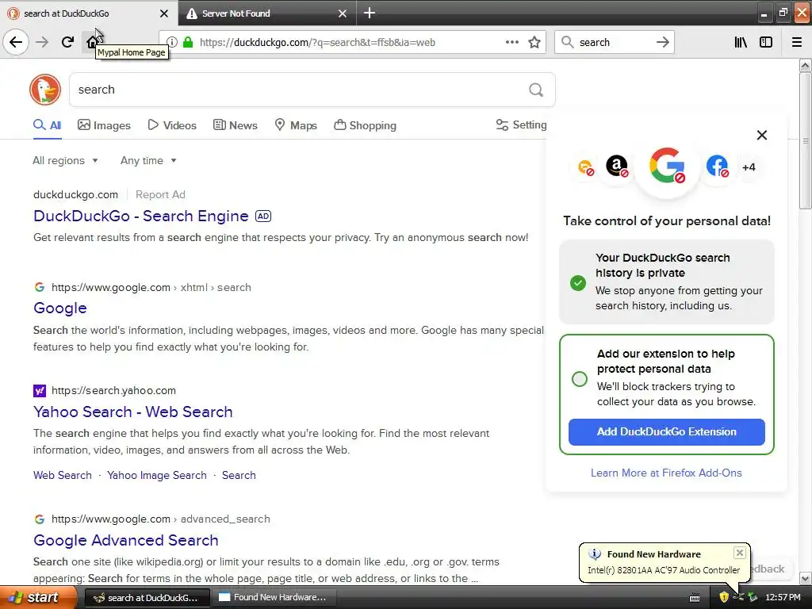Toggle the sidebar view icon
The image size is (812, 609).
(x=766, y=42)
